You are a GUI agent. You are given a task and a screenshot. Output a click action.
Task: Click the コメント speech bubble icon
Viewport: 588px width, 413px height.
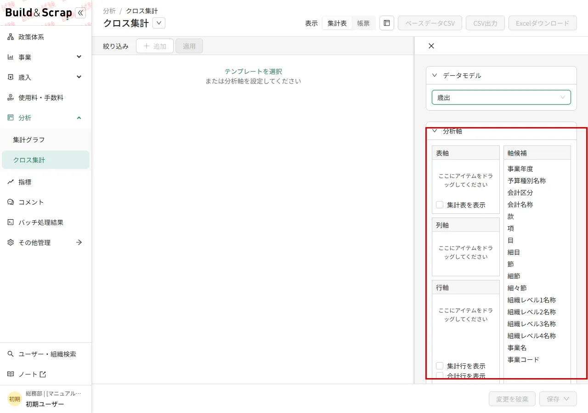tap(11, 202)
